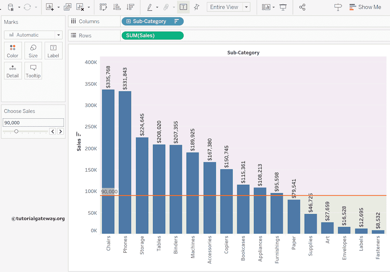Viewport: 390px width, 272px height.
Task: Click the tutorialgateway.org watermark link
Action: pos(38,218)
